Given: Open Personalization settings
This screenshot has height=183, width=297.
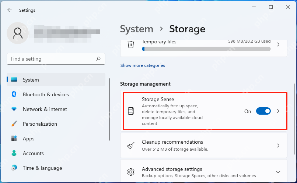Looking at the screenshot, I should tap(56, 124).
